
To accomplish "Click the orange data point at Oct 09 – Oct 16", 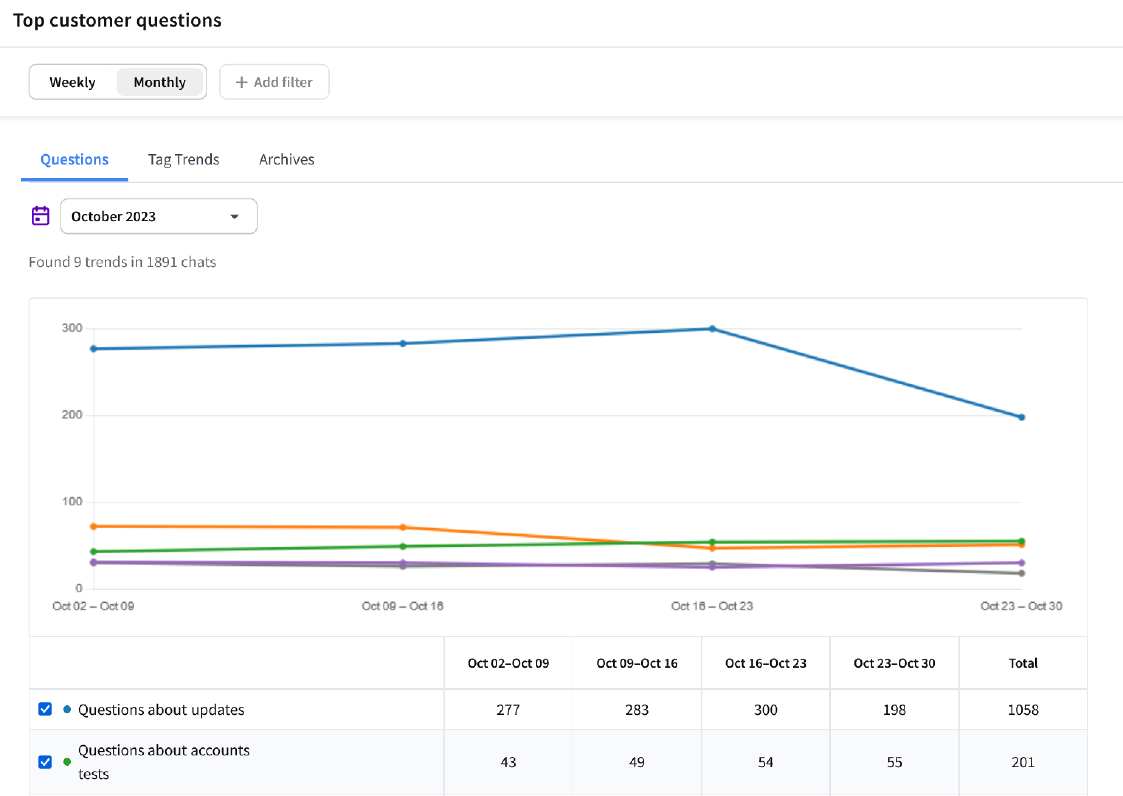I will coord(403,527).
